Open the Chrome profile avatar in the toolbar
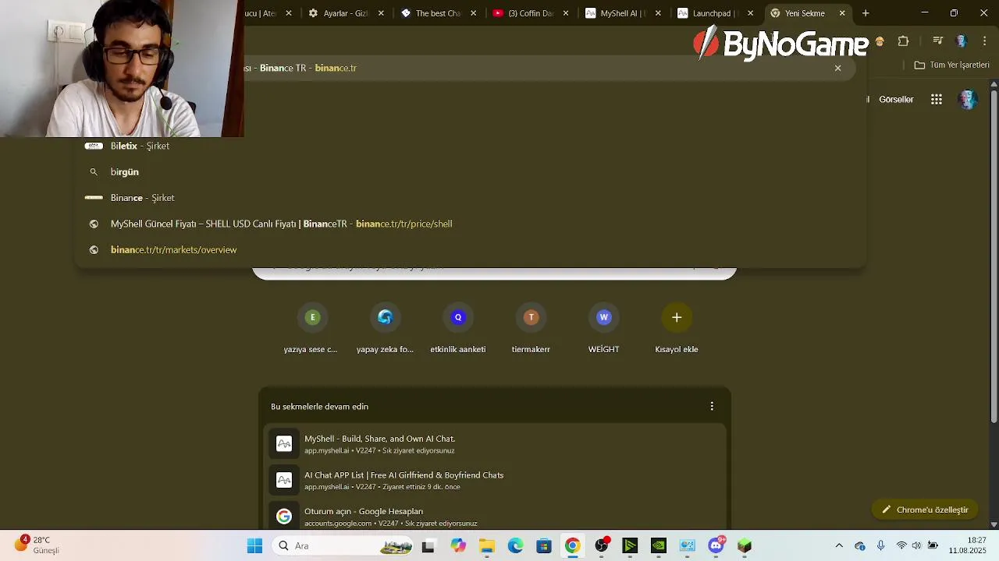Screen dimensions: 999x561 [962, 41]
